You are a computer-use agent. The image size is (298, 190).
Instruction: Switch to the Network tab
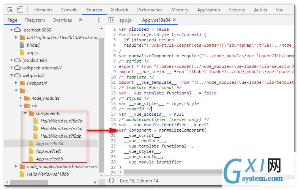120,10
